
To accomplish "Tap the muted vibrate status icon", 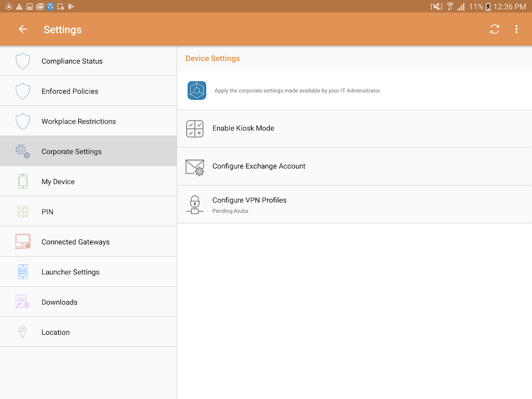I will (436, 7).
